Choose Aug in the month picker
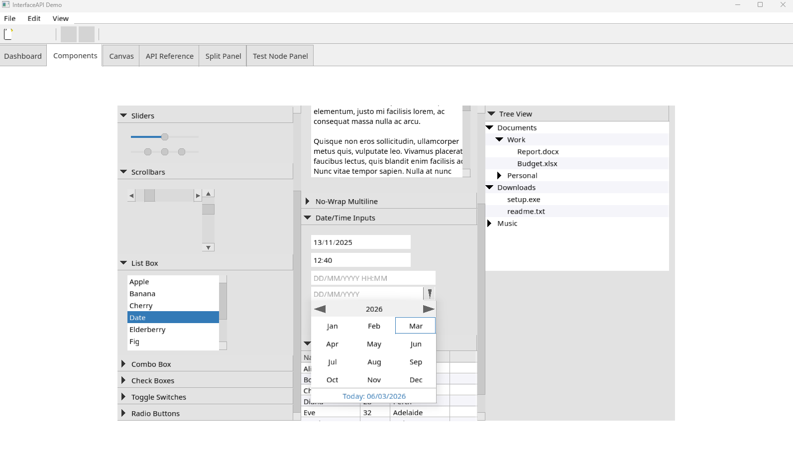793x458 pixels. [374, 362]
